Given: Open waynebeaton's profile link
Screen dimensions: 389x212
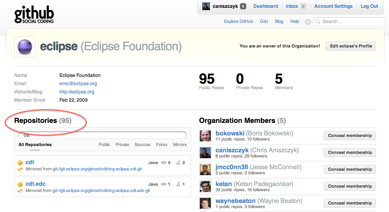Looking at the screenshot, I should tap(236, 201).
